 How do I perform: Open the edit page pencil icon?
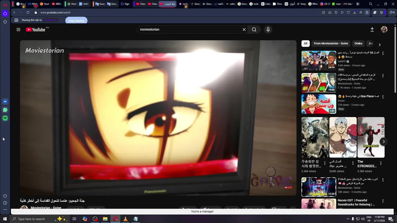coord(323,12)
